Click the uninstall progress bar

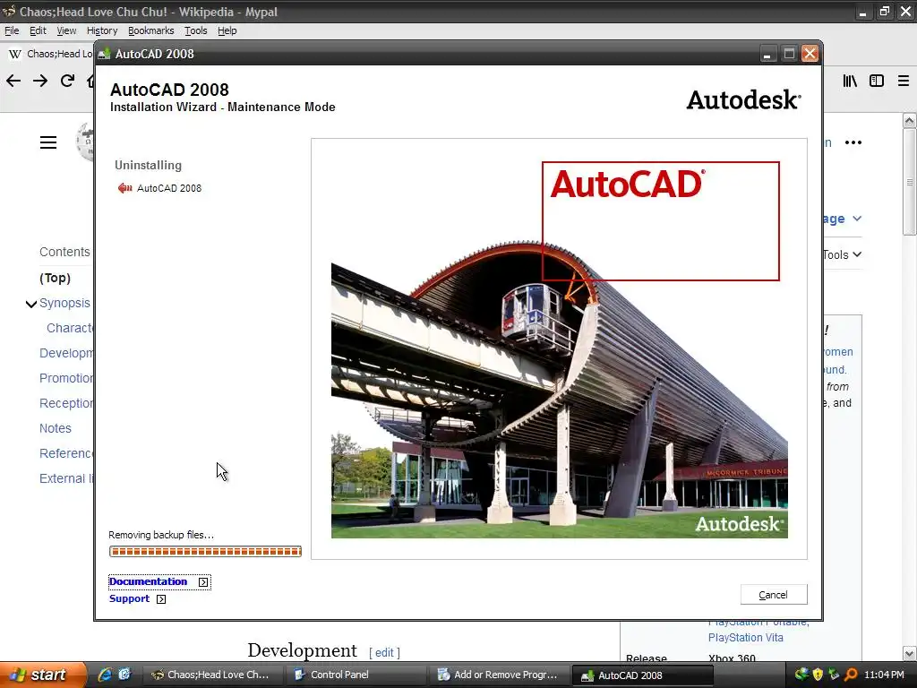(205, 551)
